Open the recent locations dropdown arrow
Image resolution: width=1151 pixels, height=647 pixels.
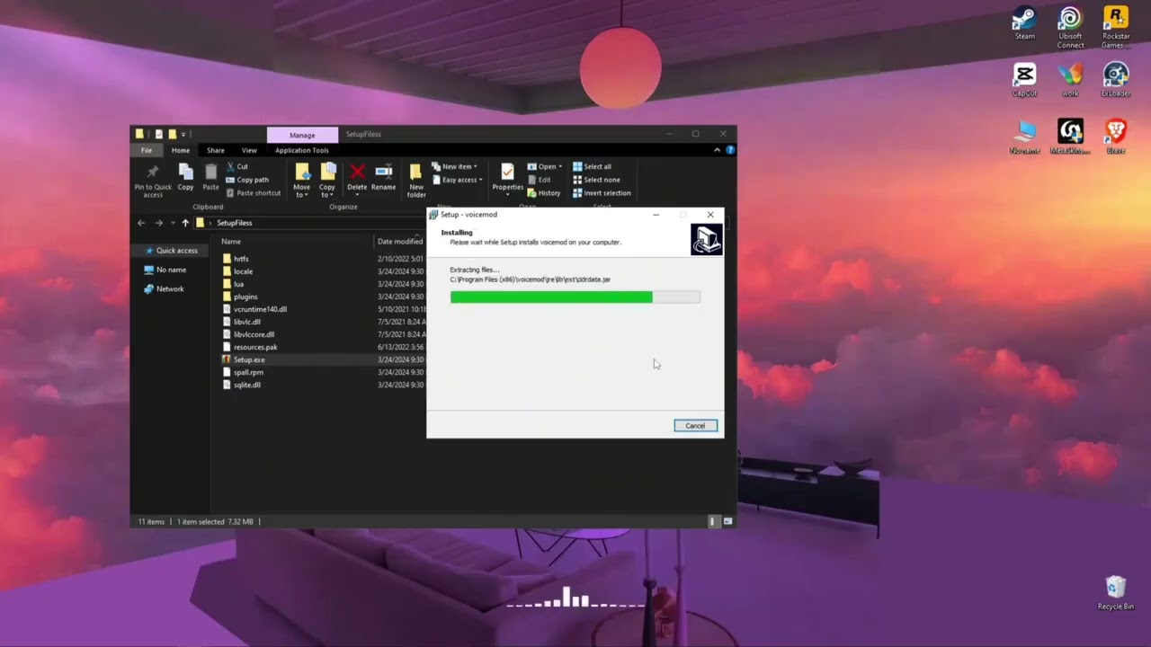pos(173,223)
